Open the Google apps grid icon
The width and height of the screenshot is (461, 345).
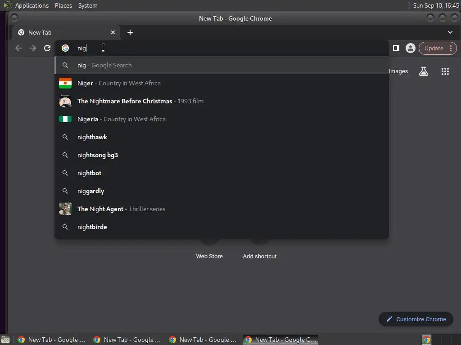445,71
